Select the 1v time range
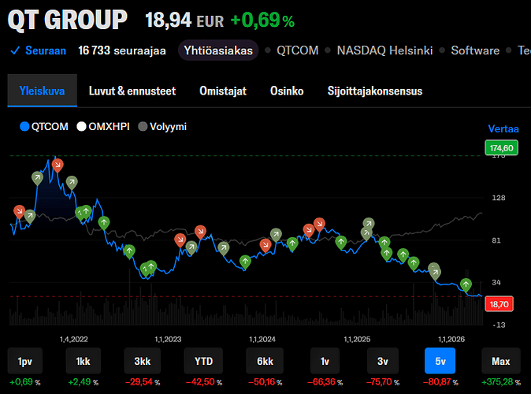Viewport: 531px width, 394px height. 325,361
